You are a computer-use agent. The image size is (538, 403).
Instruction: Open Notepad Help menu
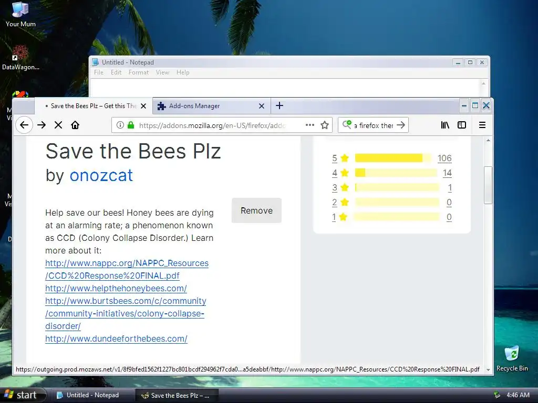183,72
